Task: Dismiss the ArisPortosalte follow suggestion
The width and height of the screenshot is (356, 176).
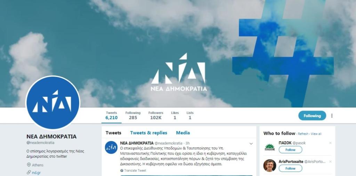Action: (x=330, y=161)
